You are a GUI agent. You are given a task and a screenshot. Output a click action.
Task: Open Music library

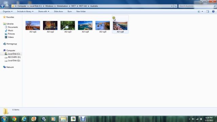[11, 30]
